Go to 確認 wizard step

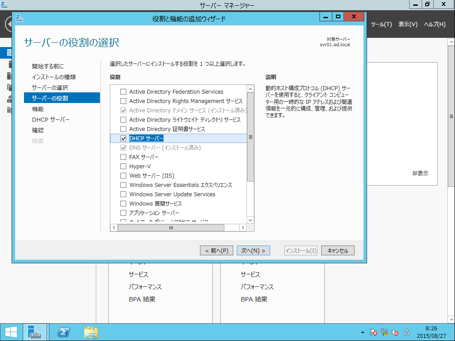coord(38,130)
